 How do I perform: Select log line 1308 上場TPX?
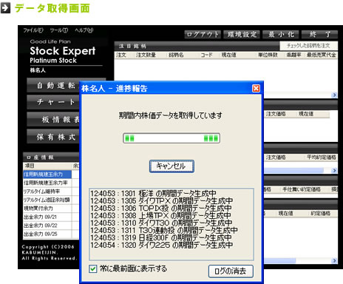pyautogui.click(x=160, y=216)
